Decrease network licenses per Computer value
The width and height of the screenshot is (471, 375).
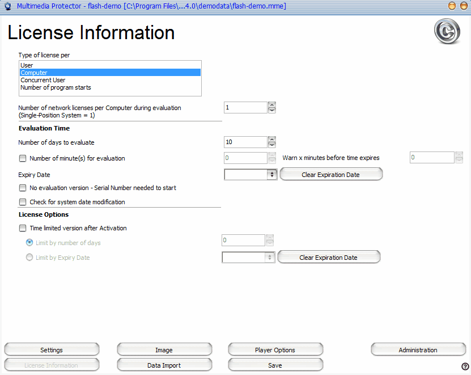tap(271, 111)
